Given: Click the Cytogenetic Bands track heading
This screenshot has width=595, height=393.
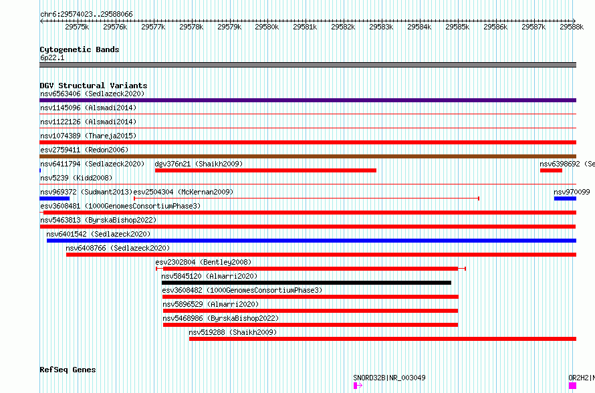Looking at the screenshot, I should [x=80, y=49].
